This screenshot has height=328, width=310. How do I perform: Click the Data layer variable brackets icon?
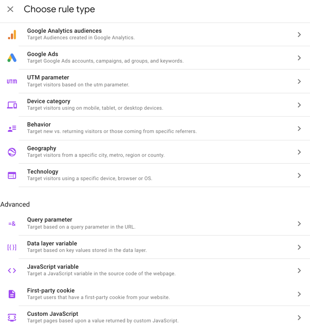tap(12, 247)
